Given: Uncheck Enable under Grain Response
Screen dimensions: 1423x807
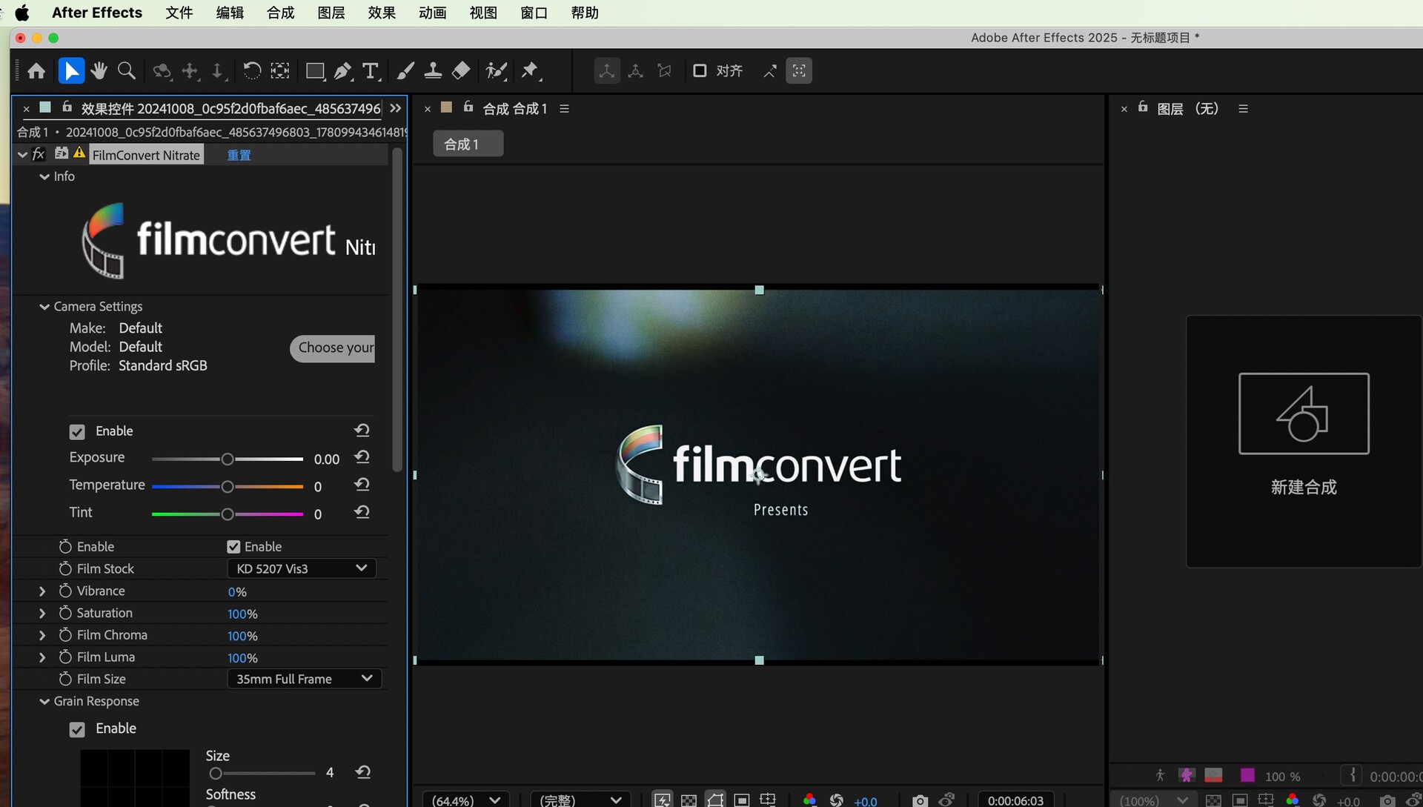Looking at the screenshot, I should pyautogui.click(x=77, y=730).
